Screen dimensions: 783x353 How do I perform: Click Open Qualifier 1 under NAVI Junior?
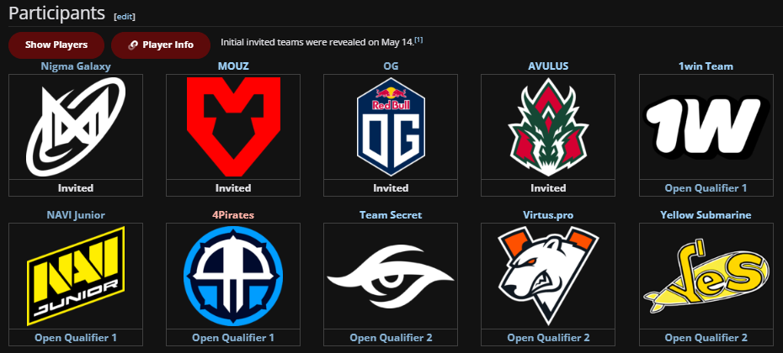pos(76,338)
